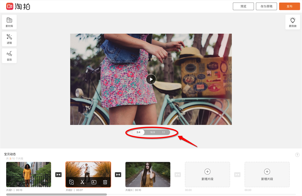Switch to 16:9 aspect ratio
The image size is (302, 196).
coord(152,132)
